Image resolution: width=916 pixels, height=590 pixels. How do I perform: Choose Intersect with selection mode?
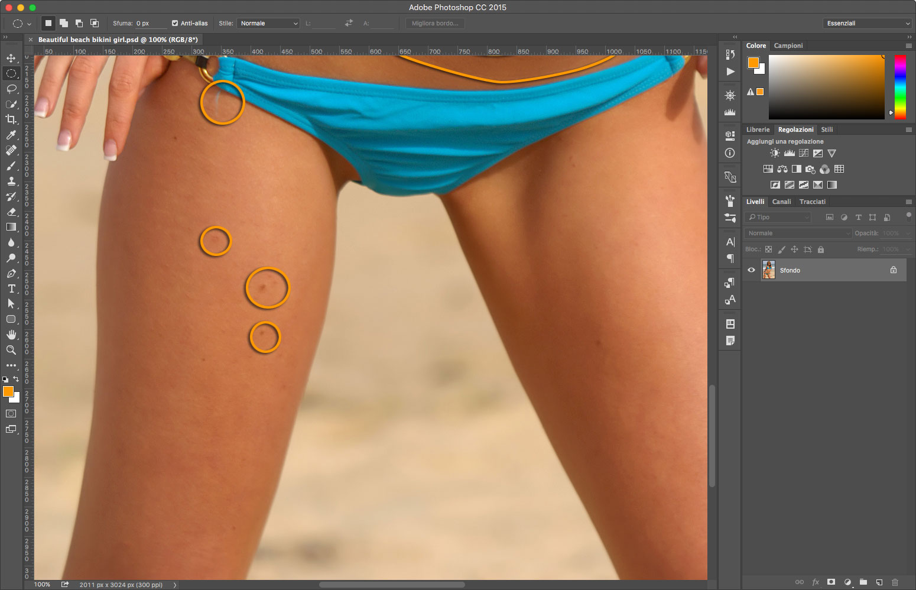95,23
